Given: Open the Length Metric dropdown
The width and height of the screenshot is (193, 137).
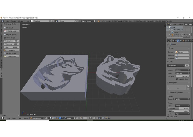Looking at the screenshot, I should pyautogui.click(x=182, y=70).
